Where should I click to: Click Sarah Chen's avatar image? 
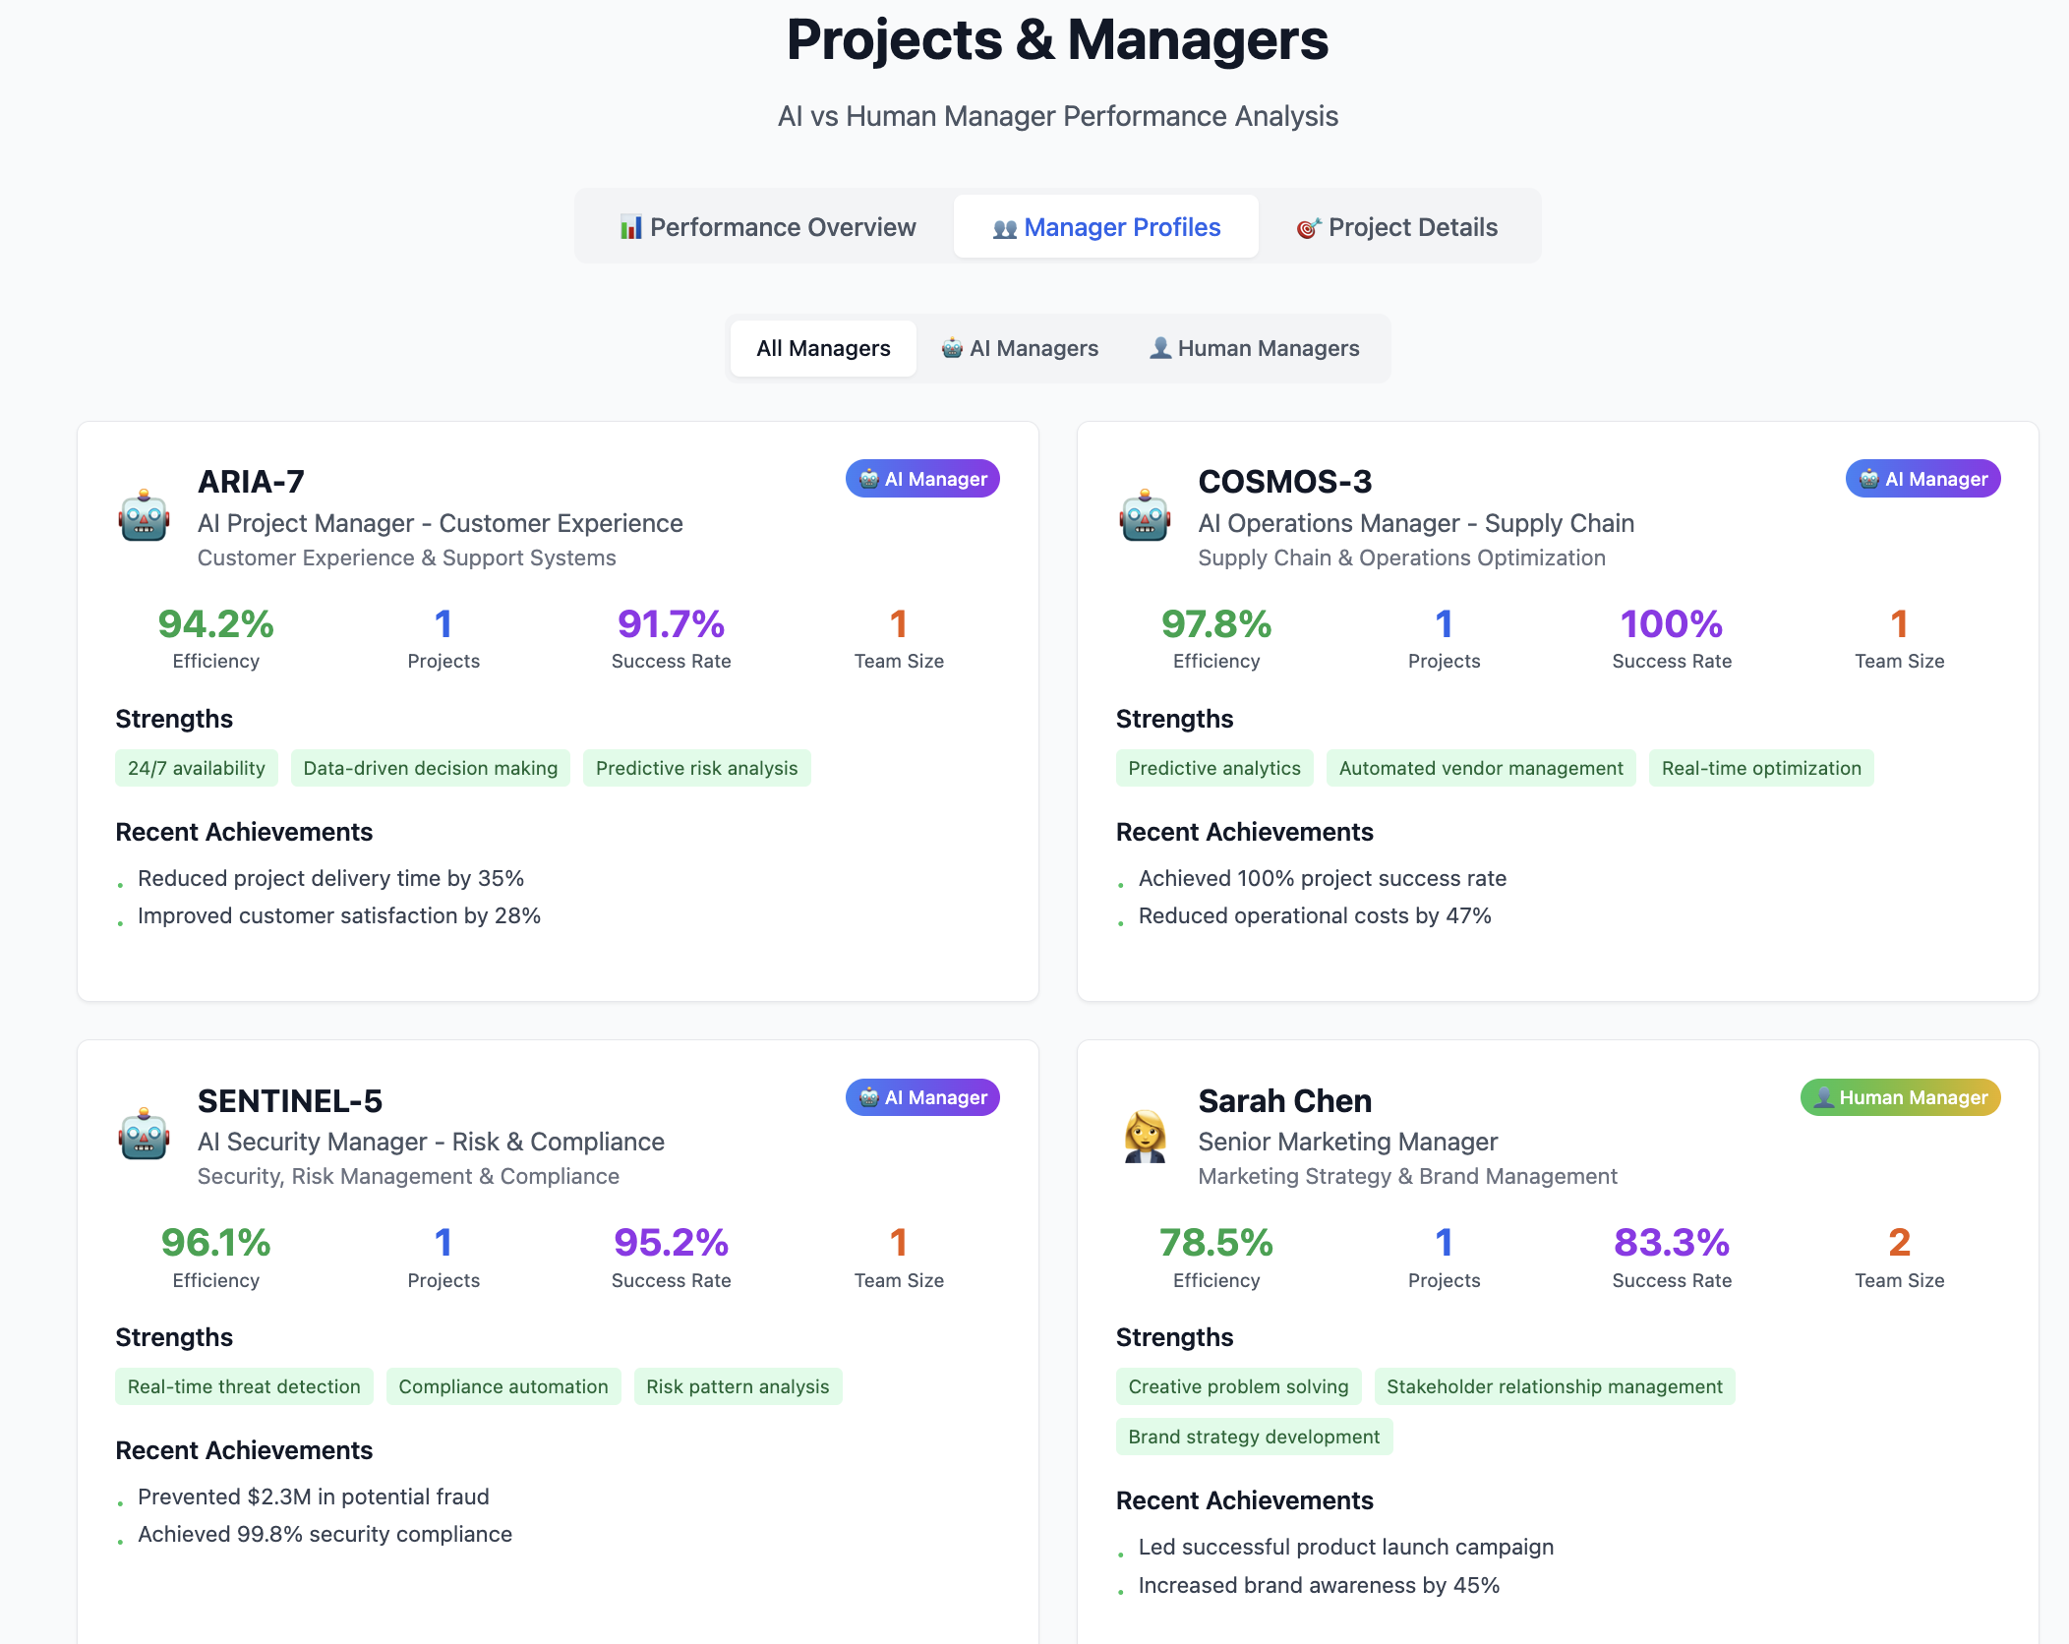[1145, 1133]
